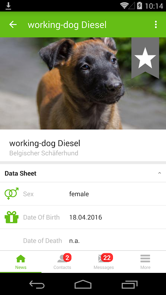Toggle the favorite star bookmark
Image resolution: width=166 pixels, height=295 pixels.
[x=145, y=58]
